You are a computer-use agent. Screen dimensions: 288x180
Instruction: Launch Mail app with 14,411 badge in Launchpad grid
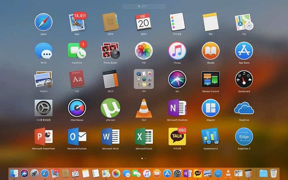click(77, 22)
